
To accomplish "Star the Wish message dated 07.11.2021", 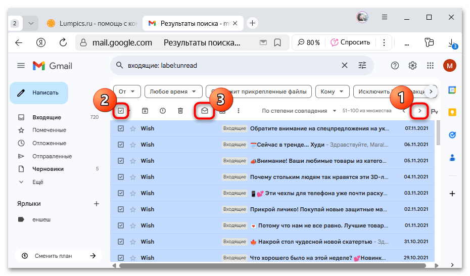I will (133, 128).
